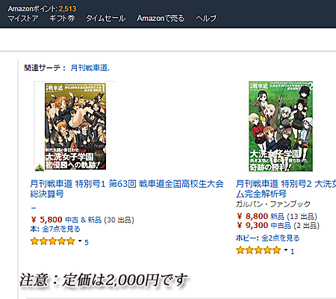This screenshot has width=336, height=299.
Task: Open the 特別号1 book cover thumbnail
Action: [75, 126]
